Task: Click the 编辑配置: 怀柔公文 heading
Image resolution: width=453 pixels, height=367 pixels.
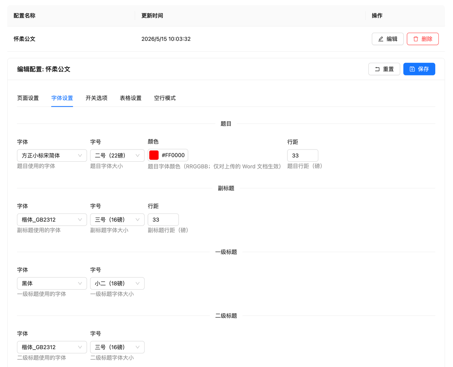Action: [x=44, y=69]
